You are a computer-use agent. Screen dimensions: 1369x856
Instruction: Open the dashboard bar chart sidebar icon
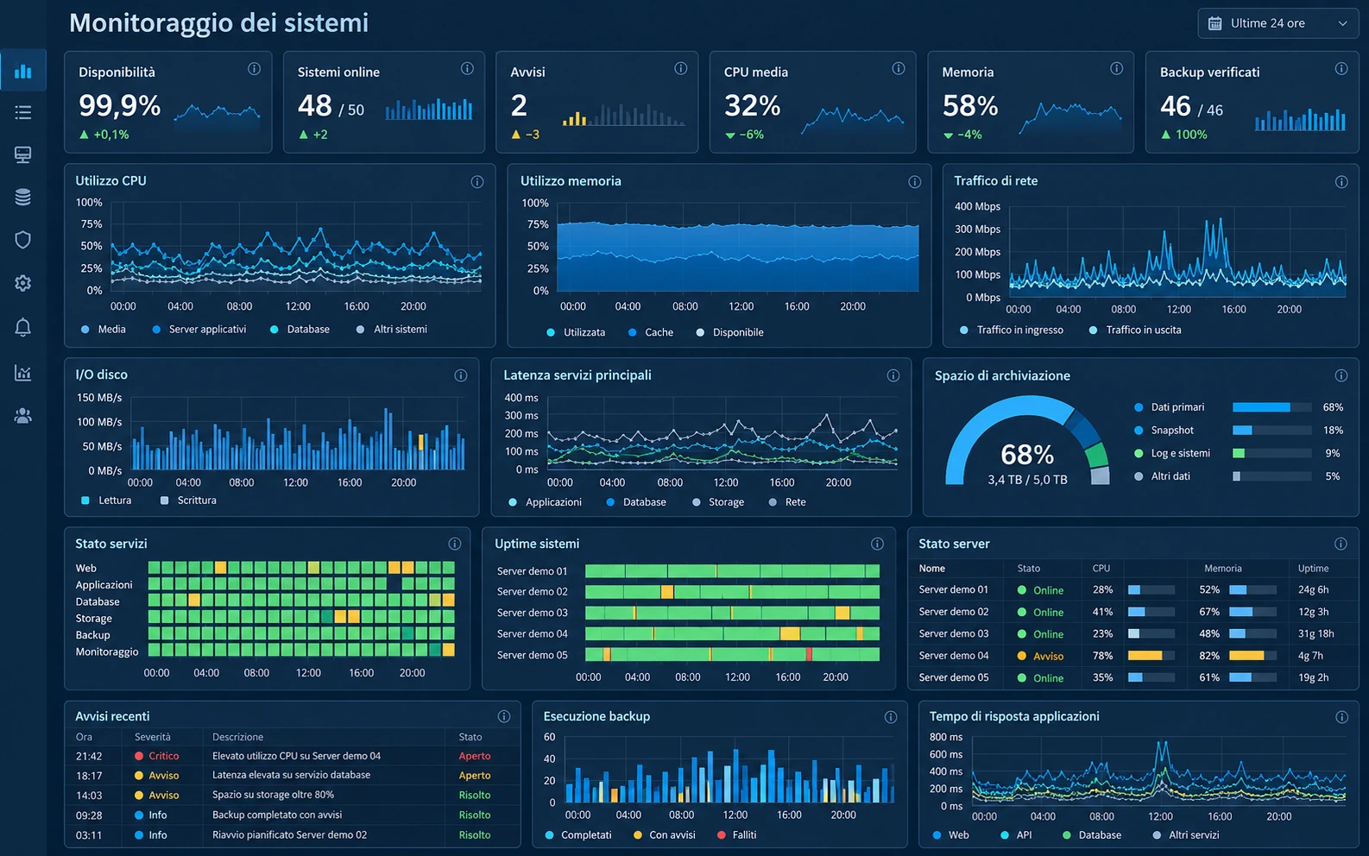(23, 71)
